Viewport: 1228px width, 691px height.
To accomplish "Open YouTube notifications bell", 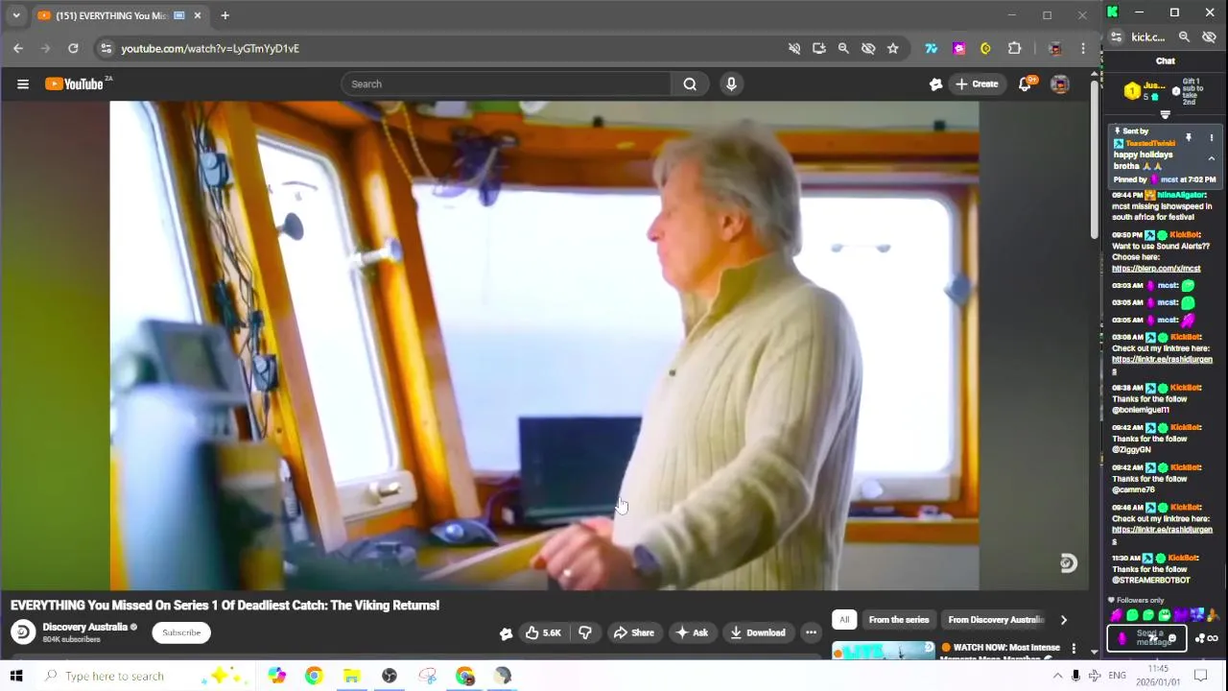I will pyautogui.click(x=1025, y=84).
